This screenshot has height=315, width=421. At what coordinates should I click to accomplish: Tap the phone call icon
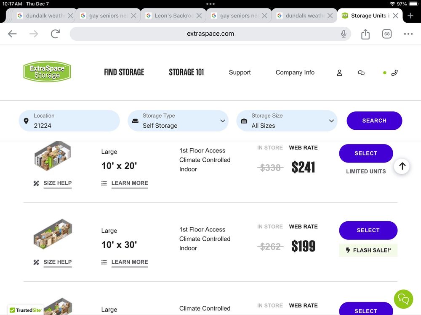pyautogui.click(x=394, y=73)
